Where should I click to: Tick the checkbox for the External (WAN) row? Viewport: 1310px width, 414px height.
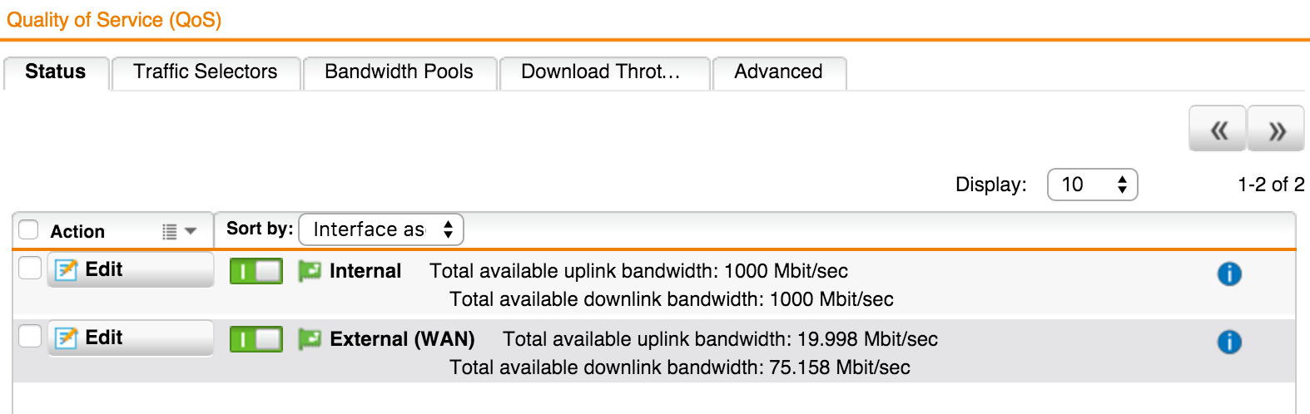pyautogui.click(x=30, y=336)
